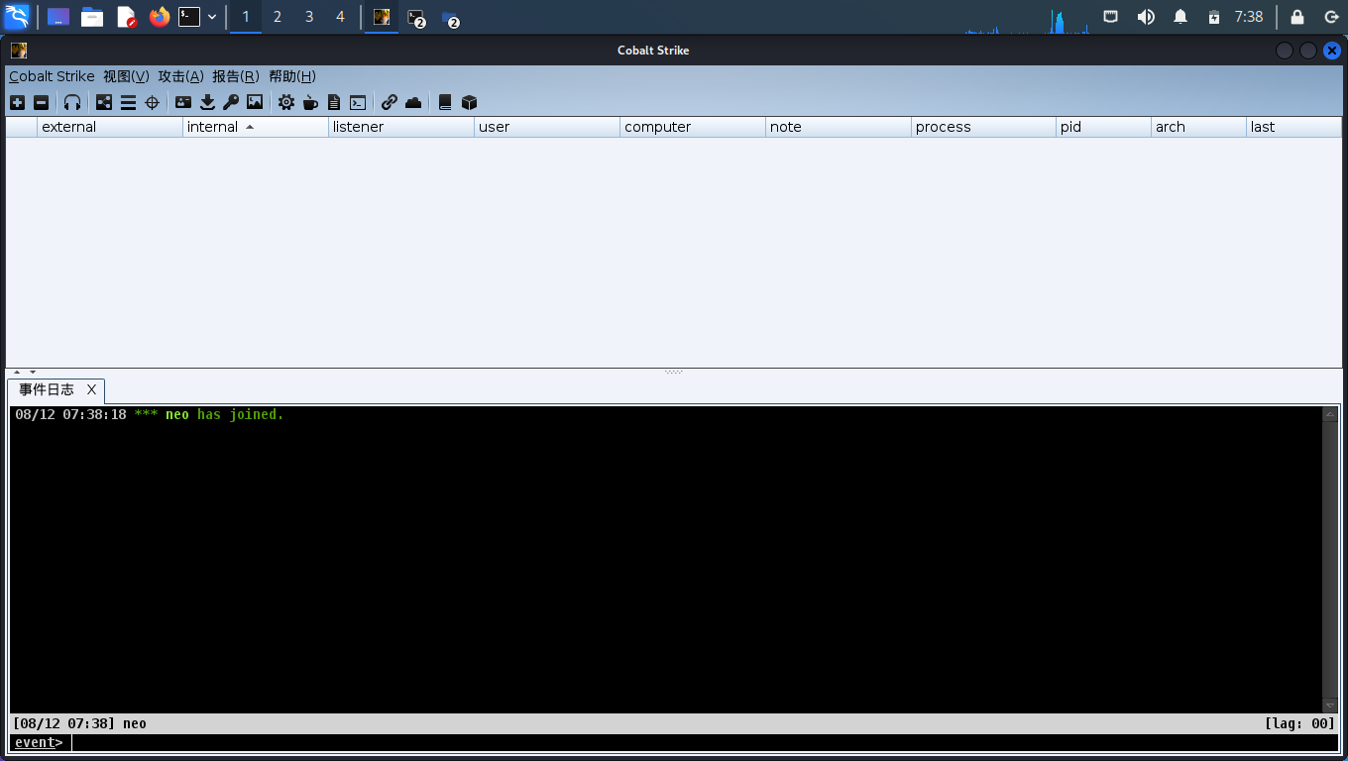
Task: Sort by the computer column header
Action: point(693,127)
